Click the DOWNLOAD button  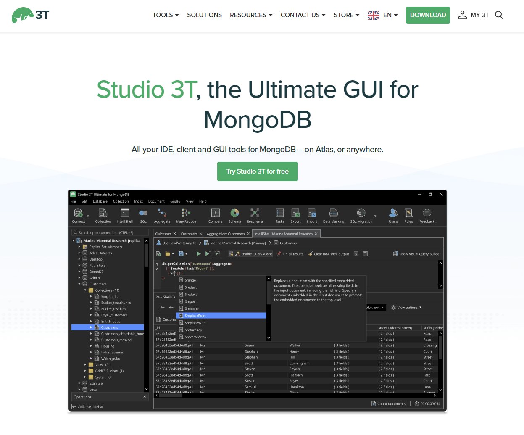(x=428, y=15)
